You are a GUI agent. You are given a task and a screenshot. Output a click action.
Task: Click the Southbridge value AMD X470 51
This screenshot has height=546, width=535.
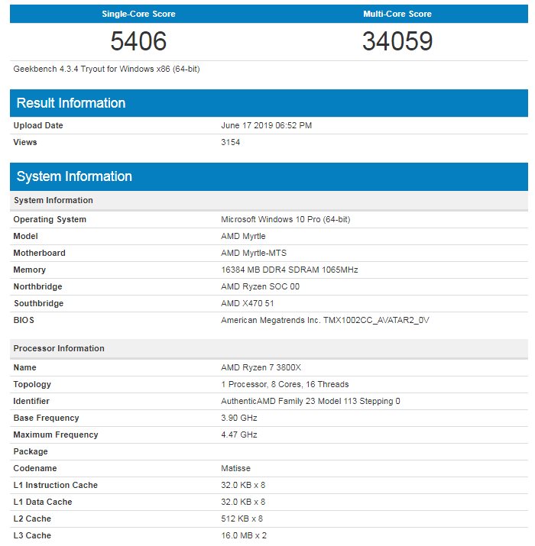pos(248,303)
